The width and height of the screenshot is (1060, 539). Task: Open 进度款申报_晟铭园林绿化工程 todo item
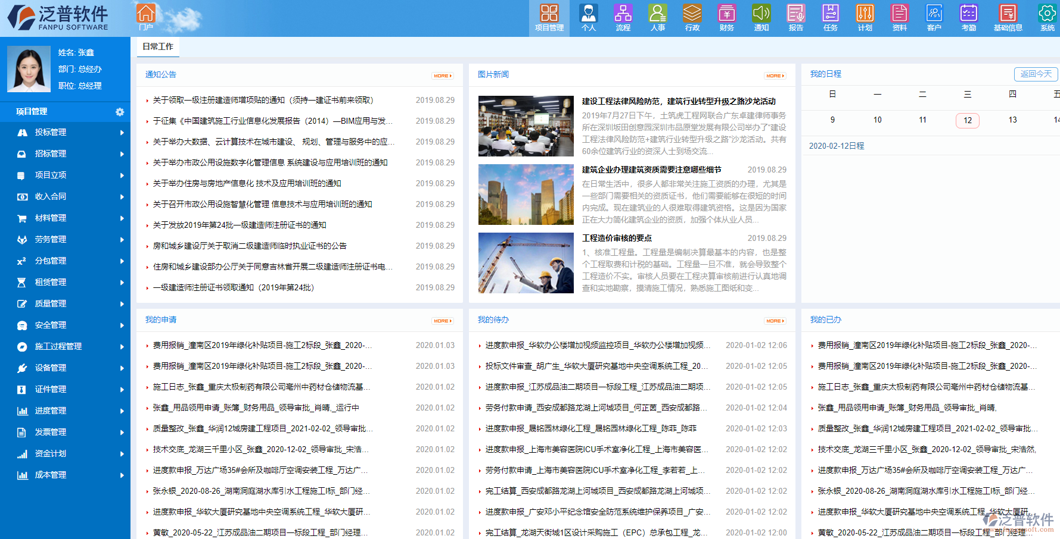(591, 428)
